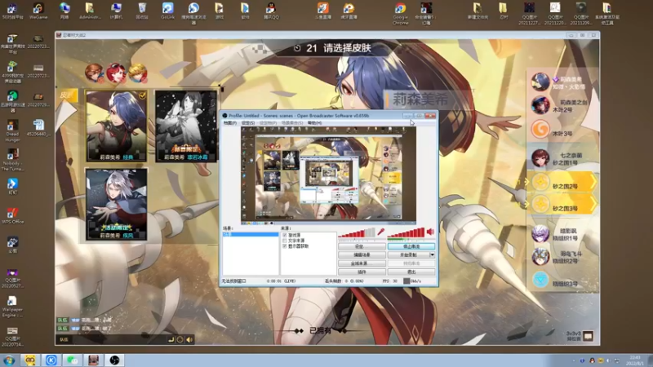Launch the GoLink desktop shortcut
653x367 pixels.
tap(168, 11)
